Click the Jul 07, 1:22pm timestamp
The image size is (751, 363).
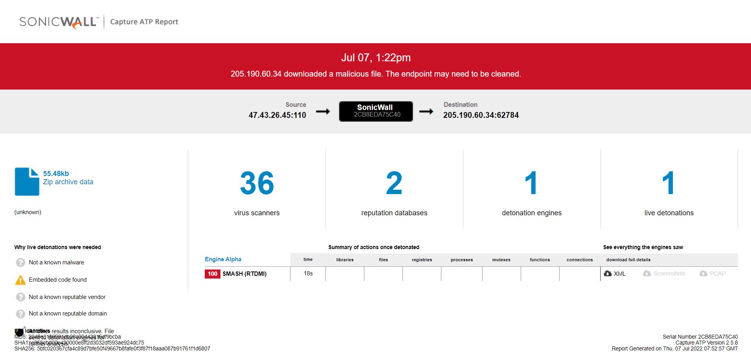pos(376,58)
